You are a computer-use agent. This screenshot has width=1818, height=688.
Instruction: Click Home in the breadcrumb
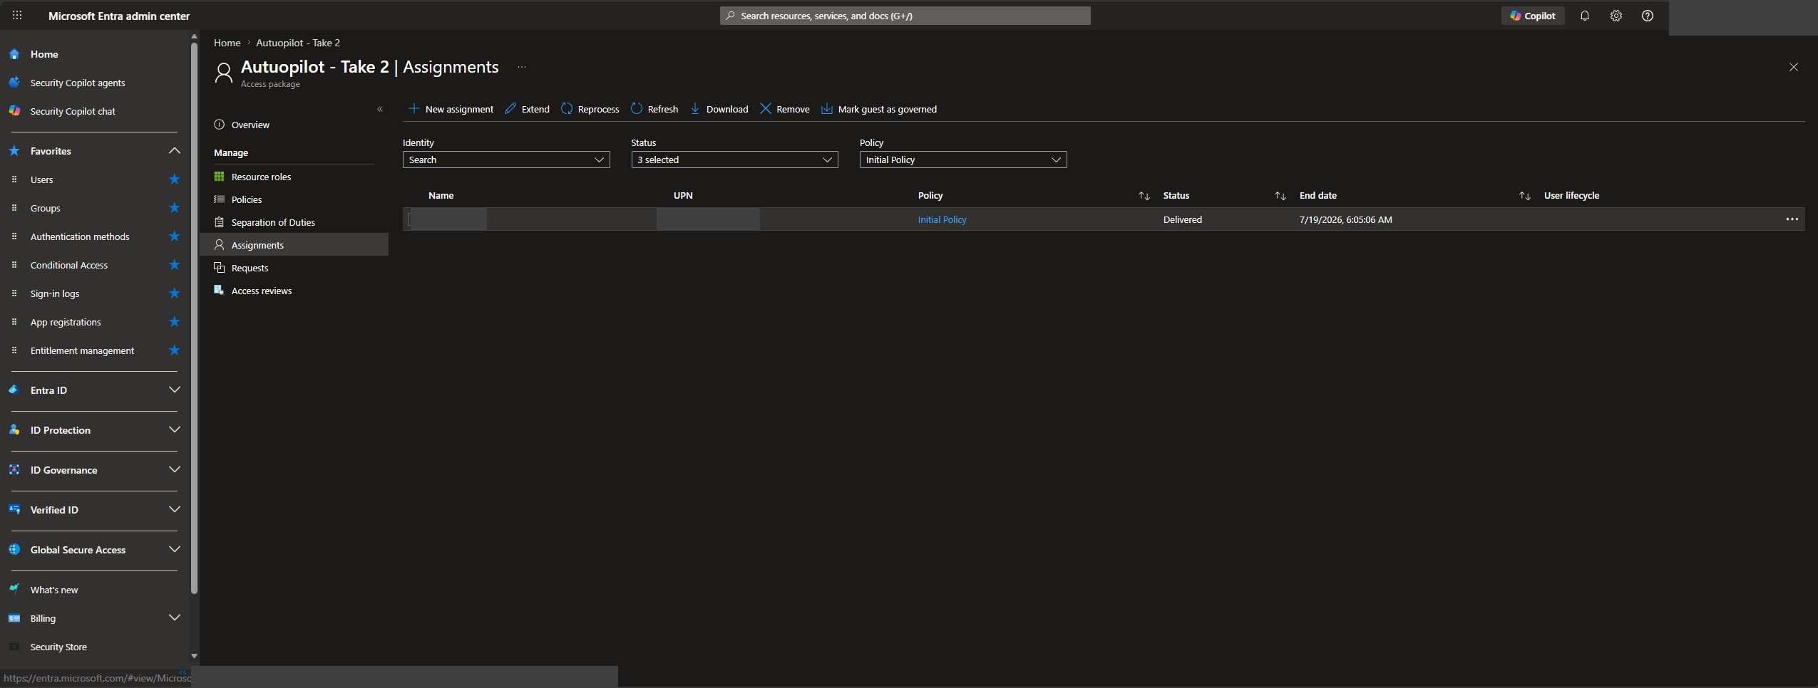(x=227, y=43)
